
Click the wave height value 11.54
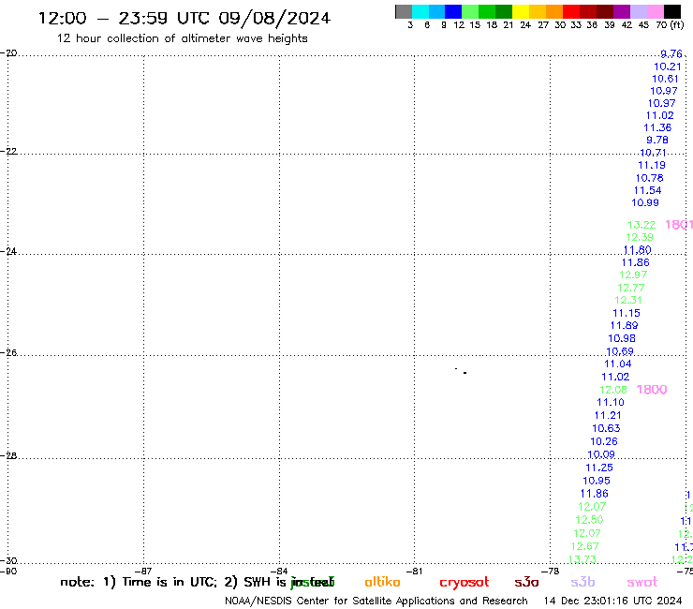[647, 190]
